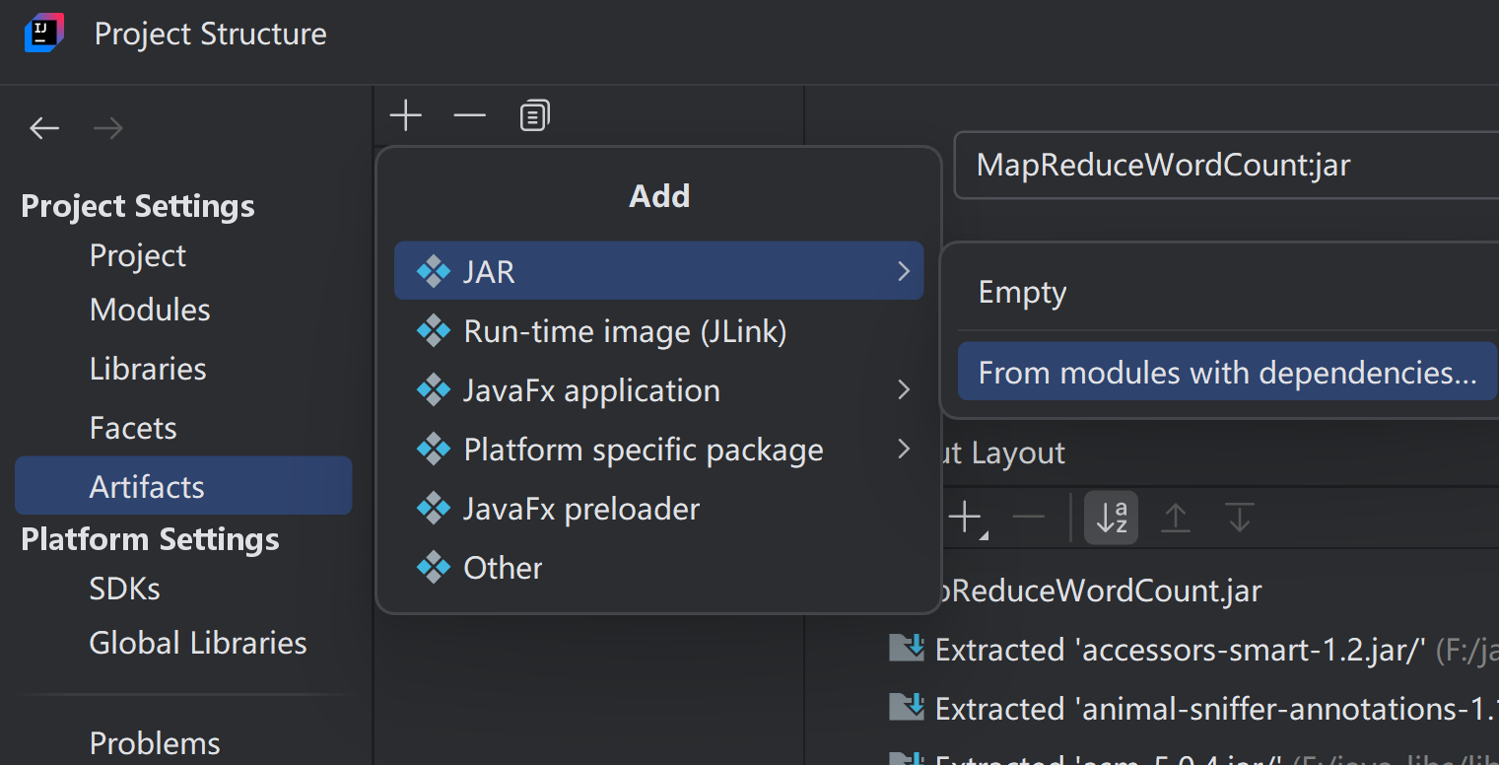Expand the JavaFx application submenu arrow
Viewport: 1499px width, 765px height.
(904, 390)
